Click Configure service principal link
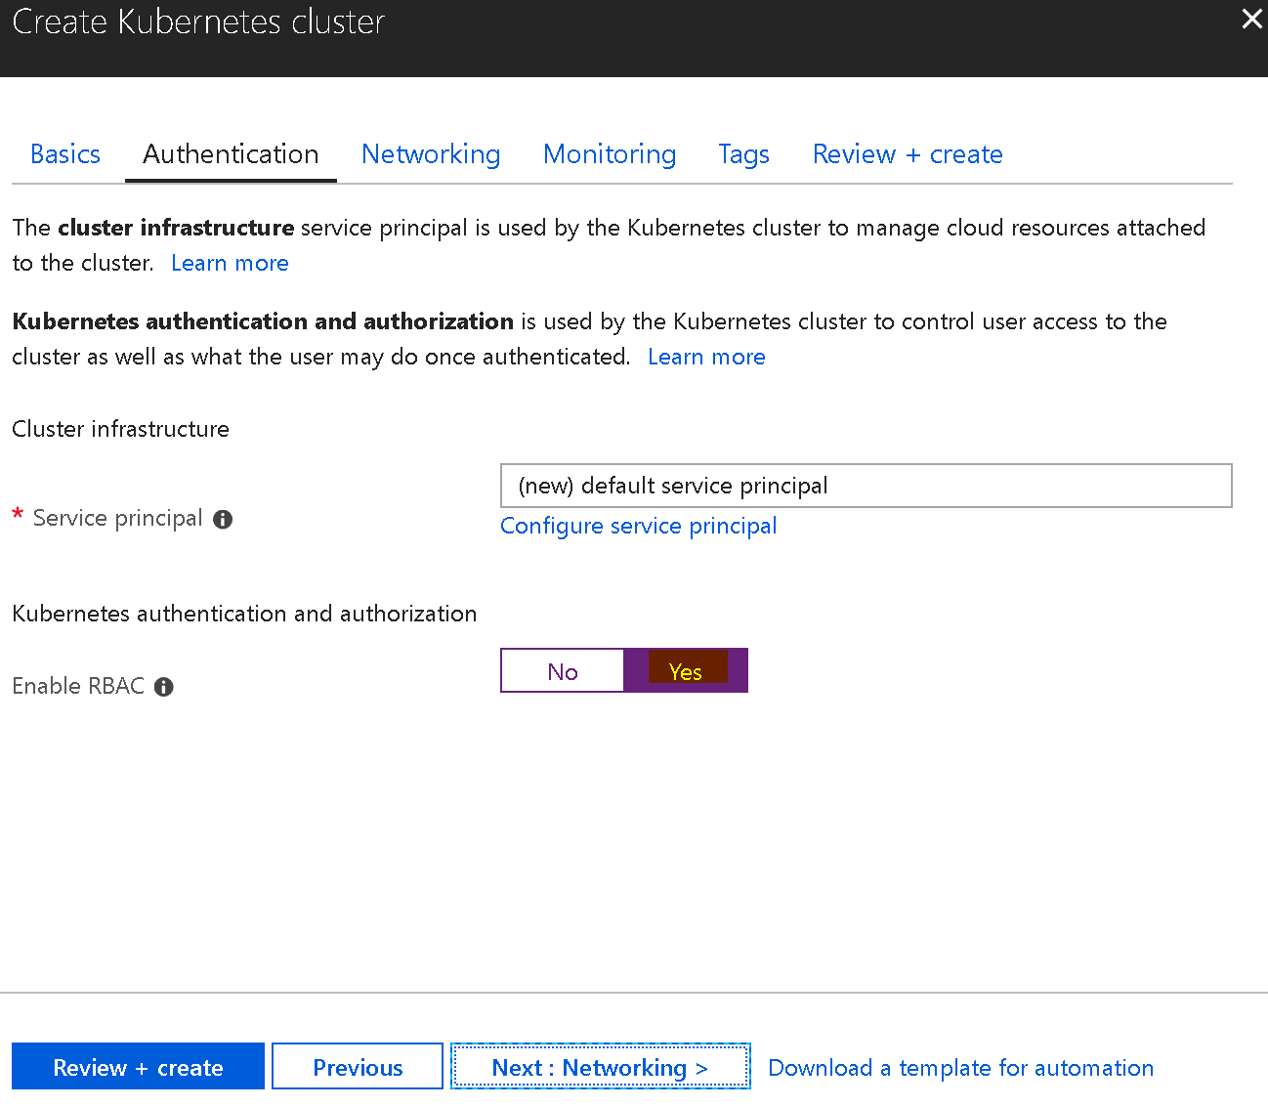The width and height of the screenshot is (1268, 1107). click(638, 526)
